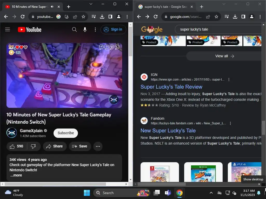The width and height of the screenshot is (266, 199).
Task: Toggle side panel in YouTube window
Action: pyautogui.click(x=110, y=17)
